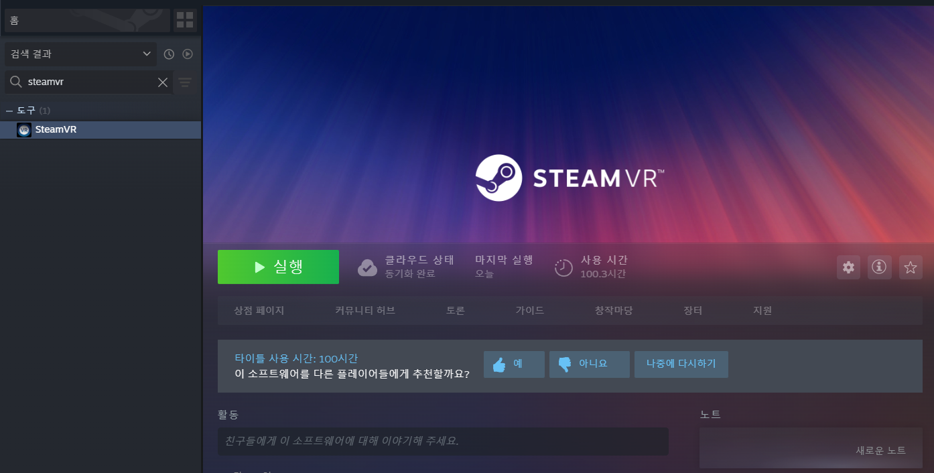Click the cloud sync status icon
The height and width of the screenshot is (473, 934).
tap(367, 267)
